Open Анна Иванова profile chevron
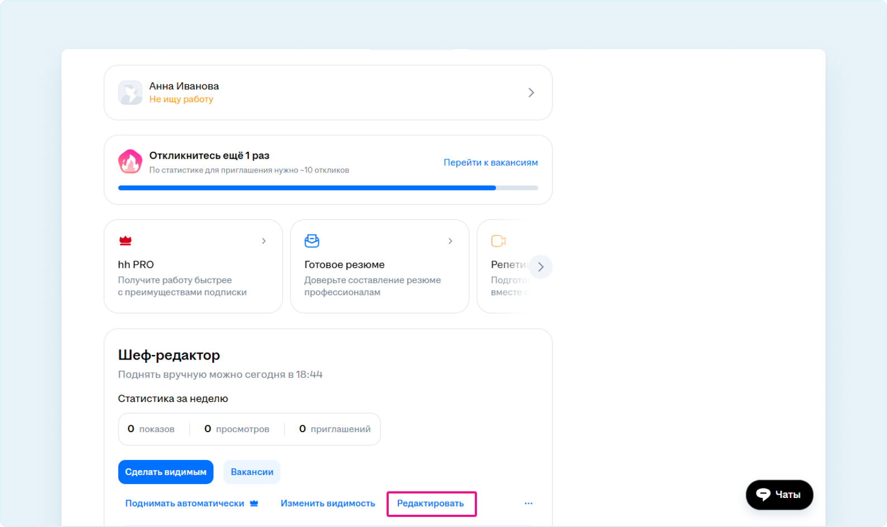The width and height of the screenshot is (887, 527). pos(531,93)
